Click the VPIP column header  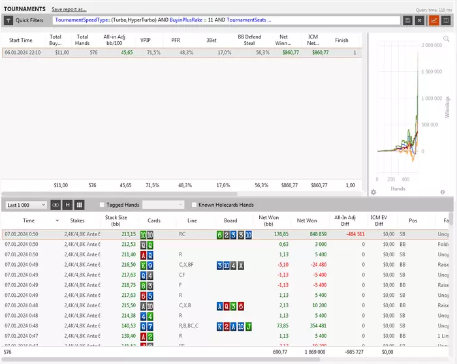tap(145, 40)
